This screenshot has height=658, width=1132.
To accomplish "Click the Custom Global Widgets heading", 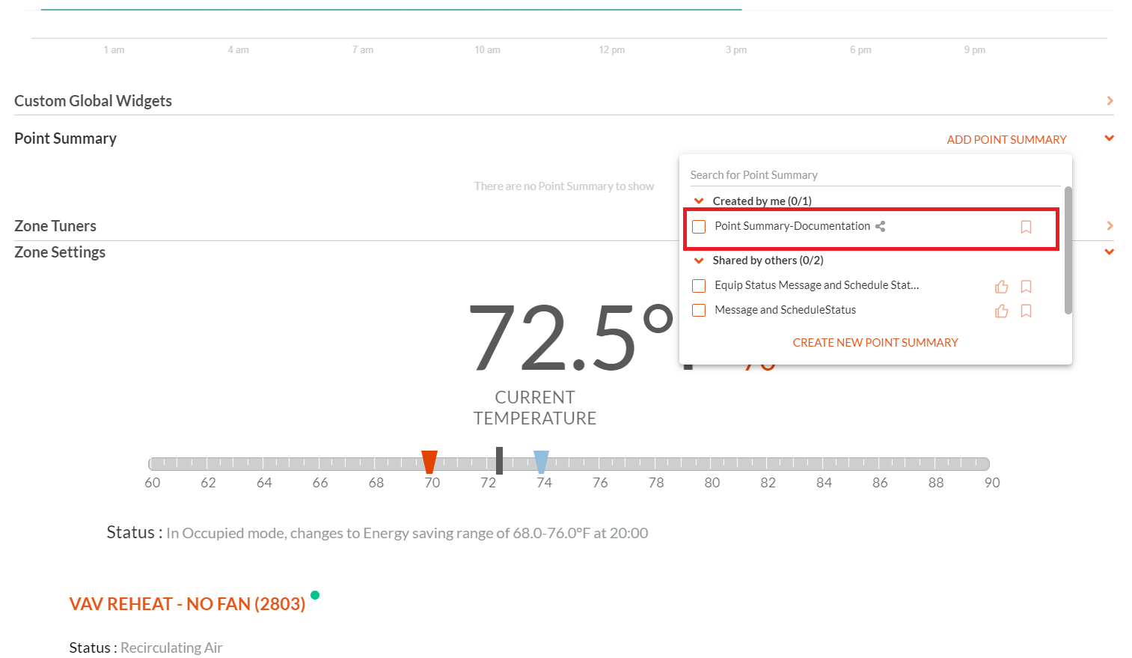I will click(93, 100).
